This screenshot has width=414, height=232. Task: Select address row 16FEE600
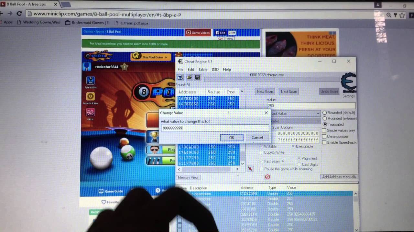[208, 99]
